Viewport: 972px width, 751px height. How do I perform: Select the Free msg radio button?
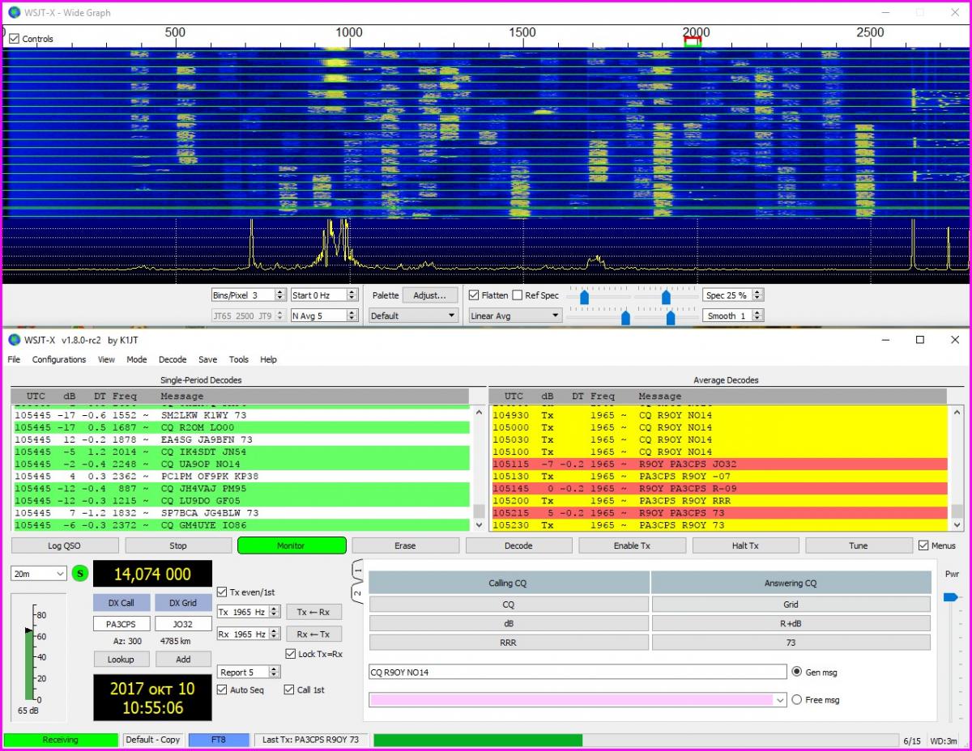click(x=796, y=700)
